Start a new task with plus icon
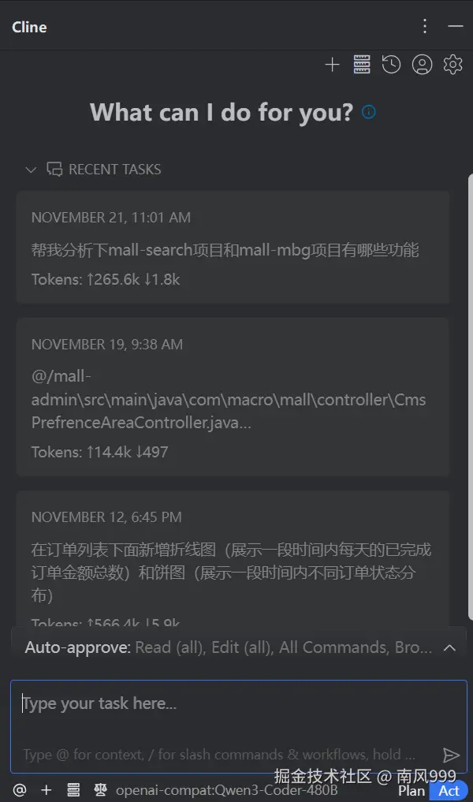This screenshot has width=473, height=802. [333, 65]
